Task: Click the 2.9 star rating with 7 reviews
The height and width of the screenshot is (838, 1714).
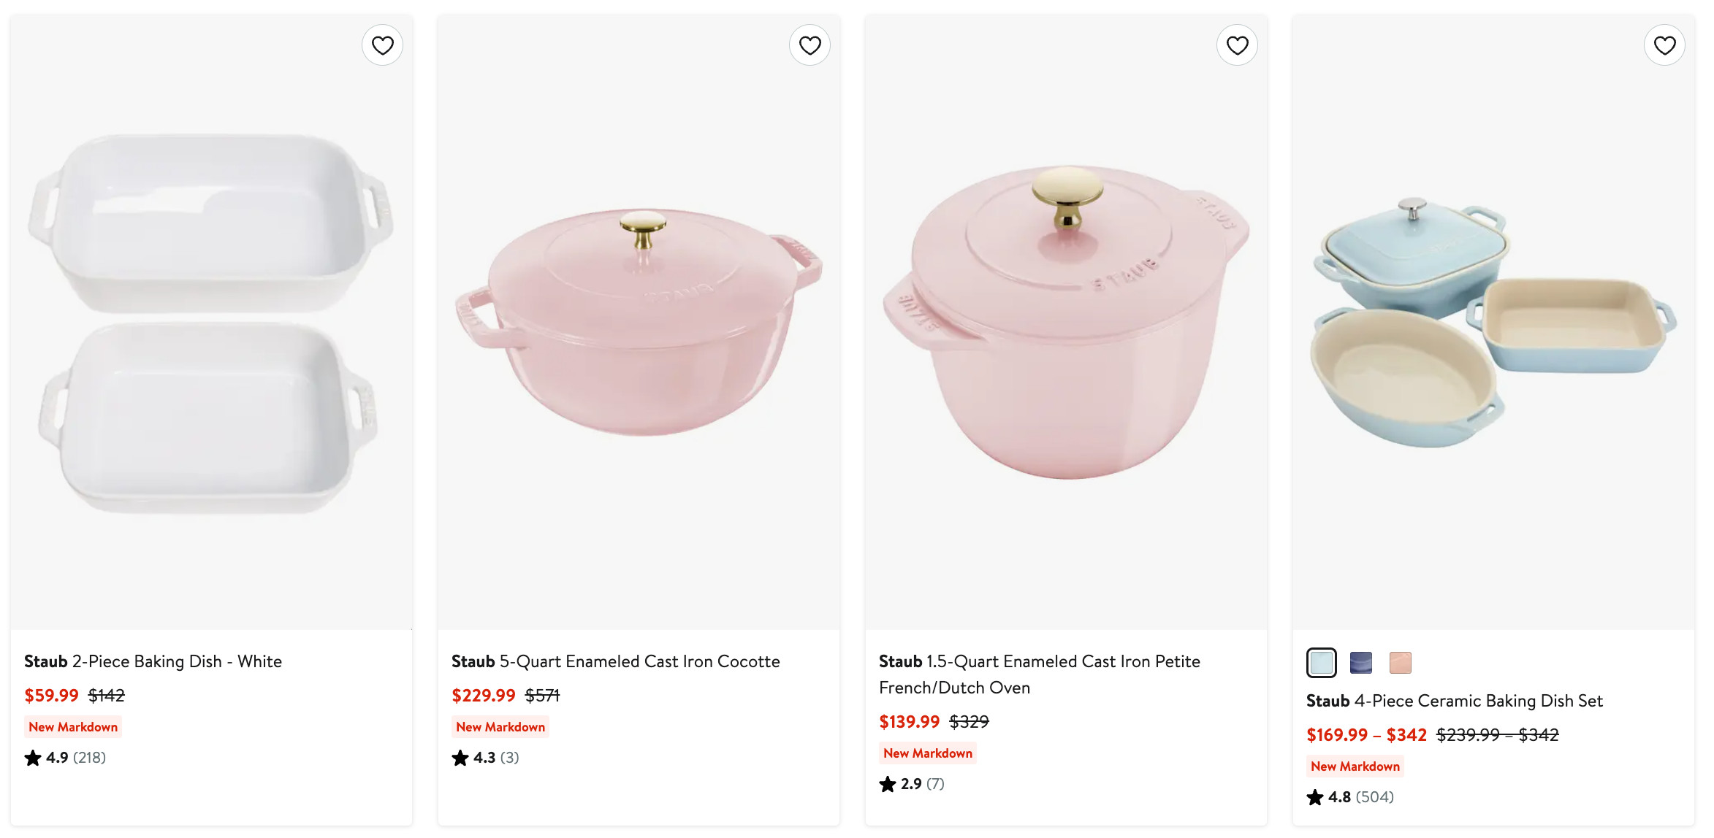Action: coord(912,784)
